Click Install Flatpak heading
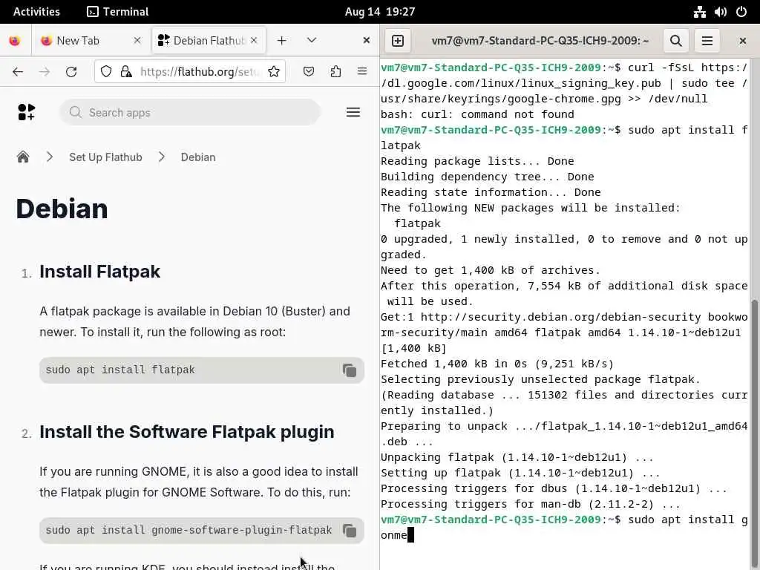760x570 pixels. (x=100, y=272)
